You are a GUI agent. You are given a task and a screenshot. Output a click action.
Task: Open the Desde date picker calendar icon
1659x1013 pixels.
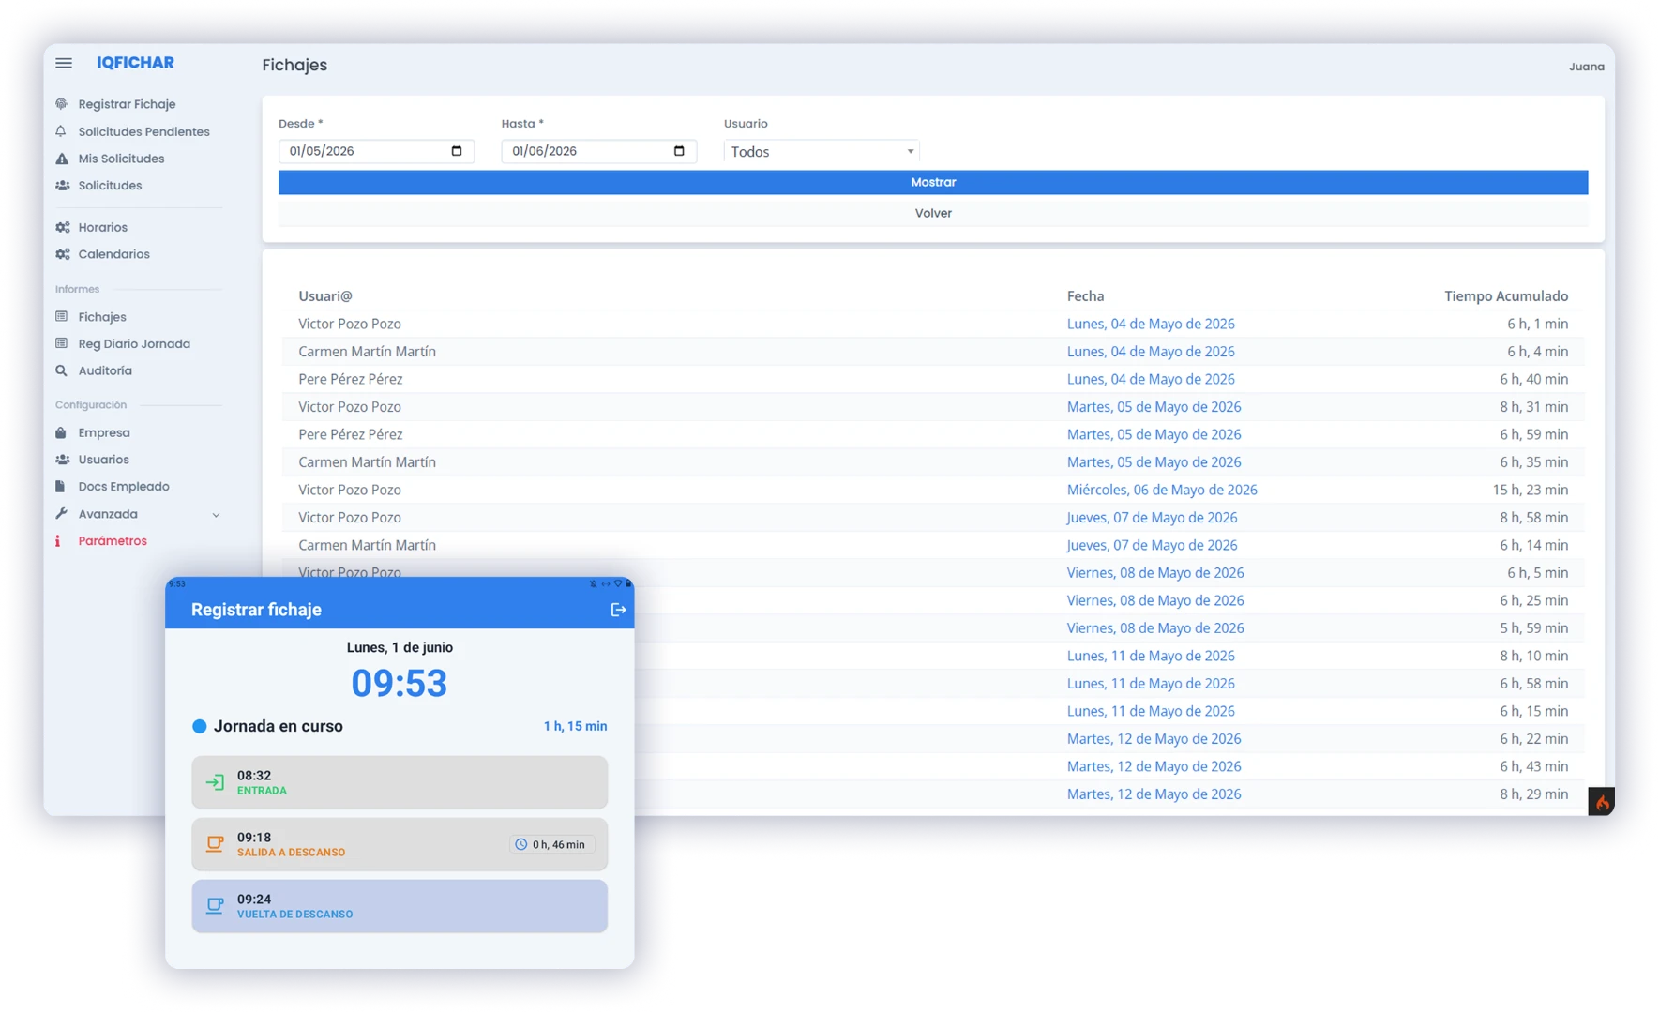pos(457,151)
